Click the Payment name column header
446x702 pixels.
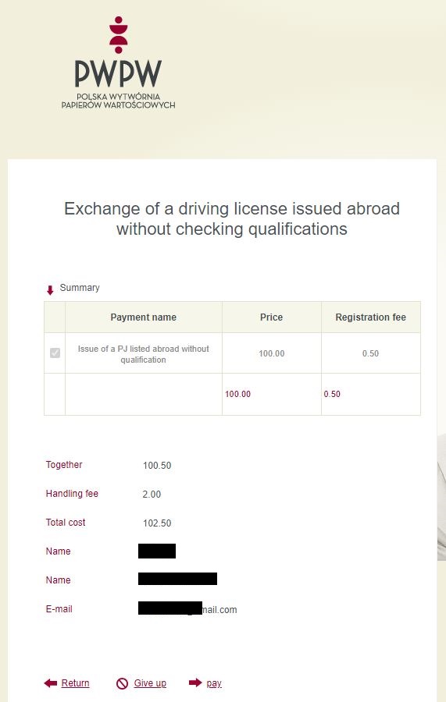[144, 317]
